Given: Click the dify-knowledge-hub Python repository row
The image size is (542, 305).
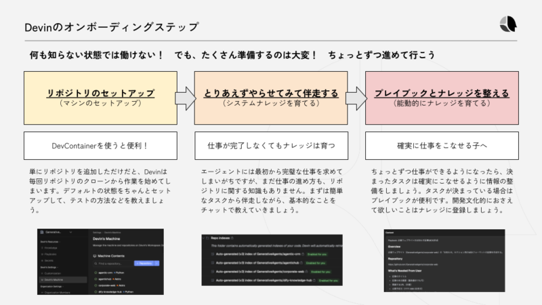Looking at the screenshot, I should [x=113, y=292].
